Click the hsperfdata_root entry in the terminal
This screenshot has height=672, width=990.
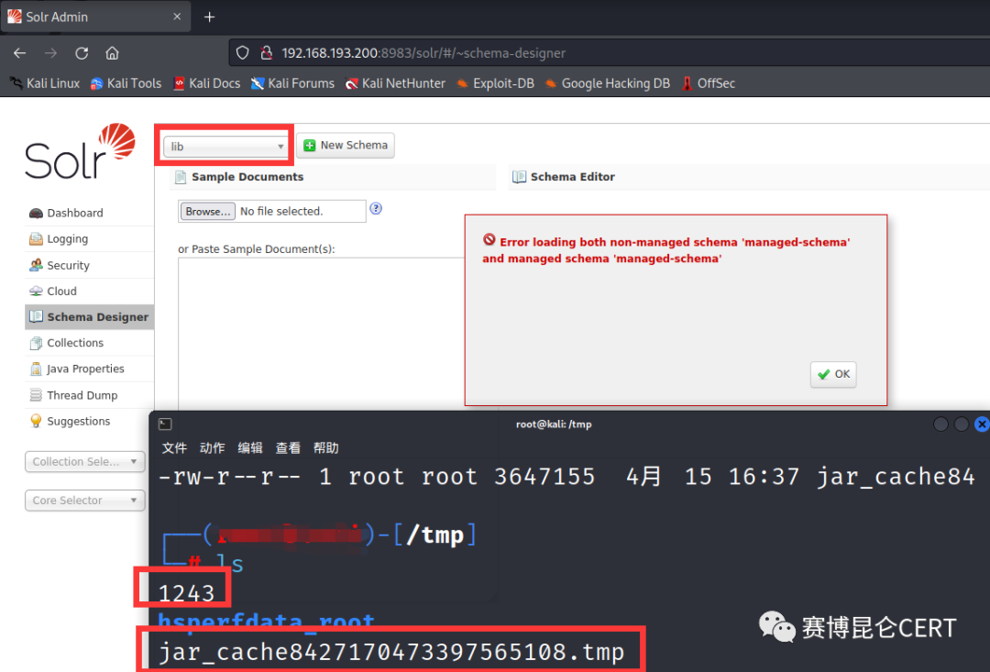(x=266, y=621)
